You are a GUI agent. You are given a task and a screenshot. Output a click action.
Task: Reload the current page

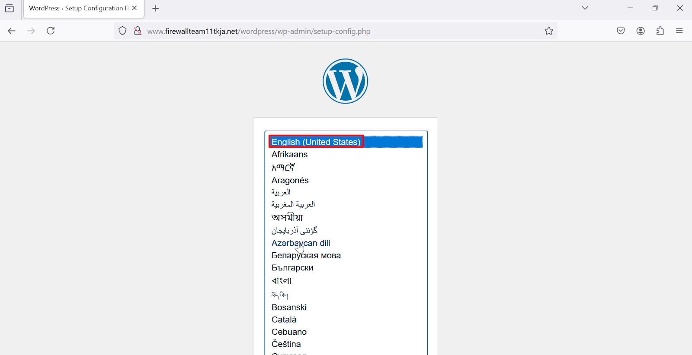51,31
